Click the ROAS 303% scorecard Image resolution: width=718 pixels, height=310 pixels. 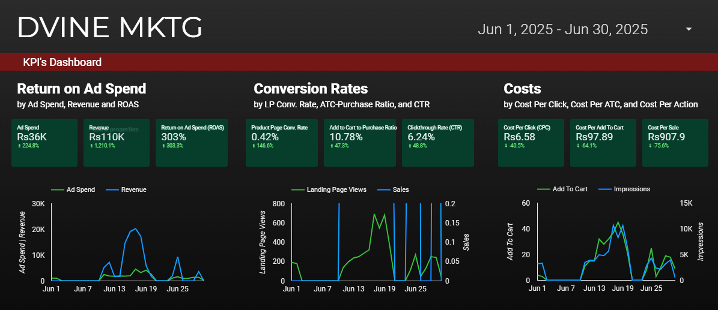191,142
